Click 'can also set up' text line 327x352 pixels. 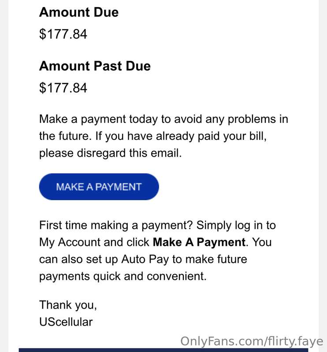click(78, 260)
